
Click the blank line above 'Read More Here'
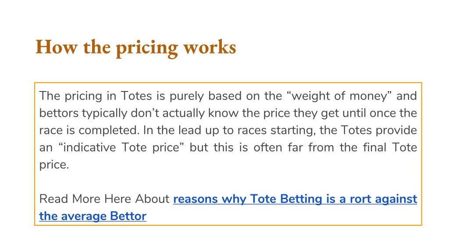point(228,182)
